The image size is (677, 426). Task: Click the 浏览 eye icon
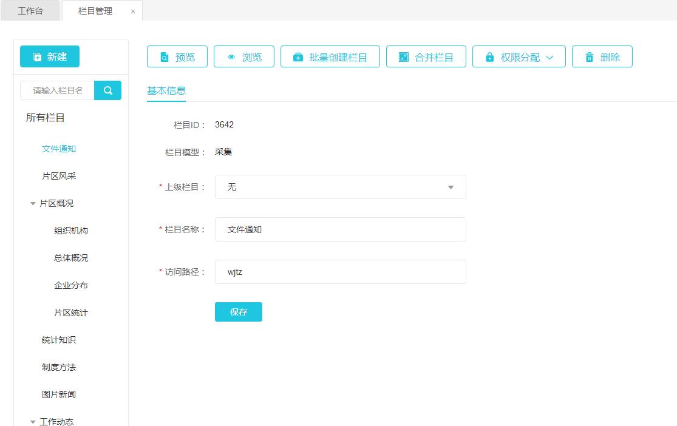point(231,57)
